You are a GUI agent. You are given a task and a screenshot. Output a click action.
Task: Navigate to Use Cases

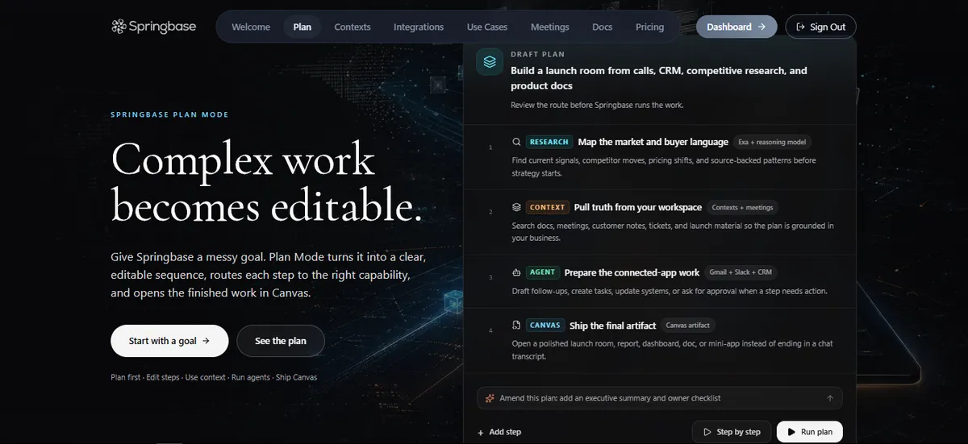click(487, 27)
